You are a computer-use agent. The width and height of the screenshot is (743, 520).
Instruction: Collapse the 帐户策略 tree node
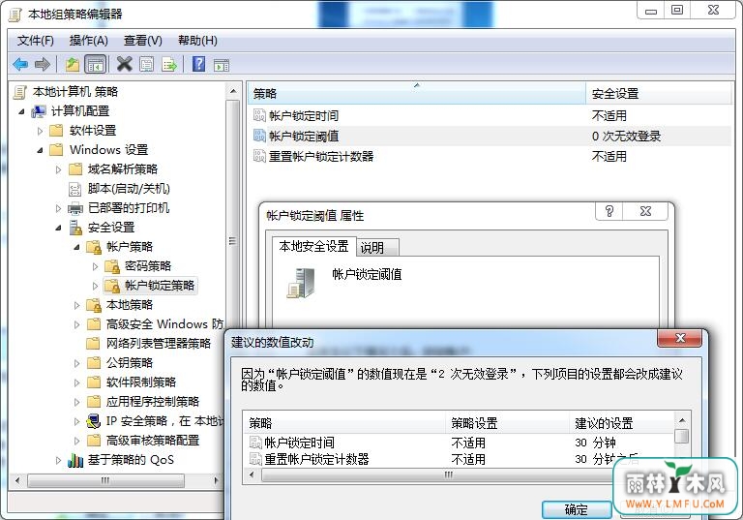pyautogui.click(x=76, y=247)
